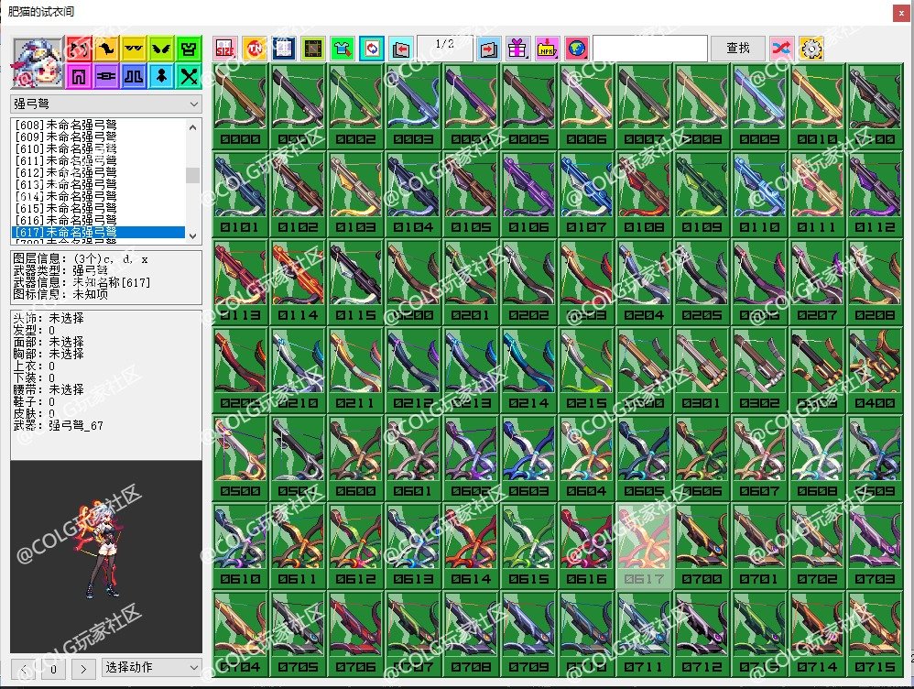Select crossbow thumbnail 0108
914x689 pixels.
click(644, 194)
